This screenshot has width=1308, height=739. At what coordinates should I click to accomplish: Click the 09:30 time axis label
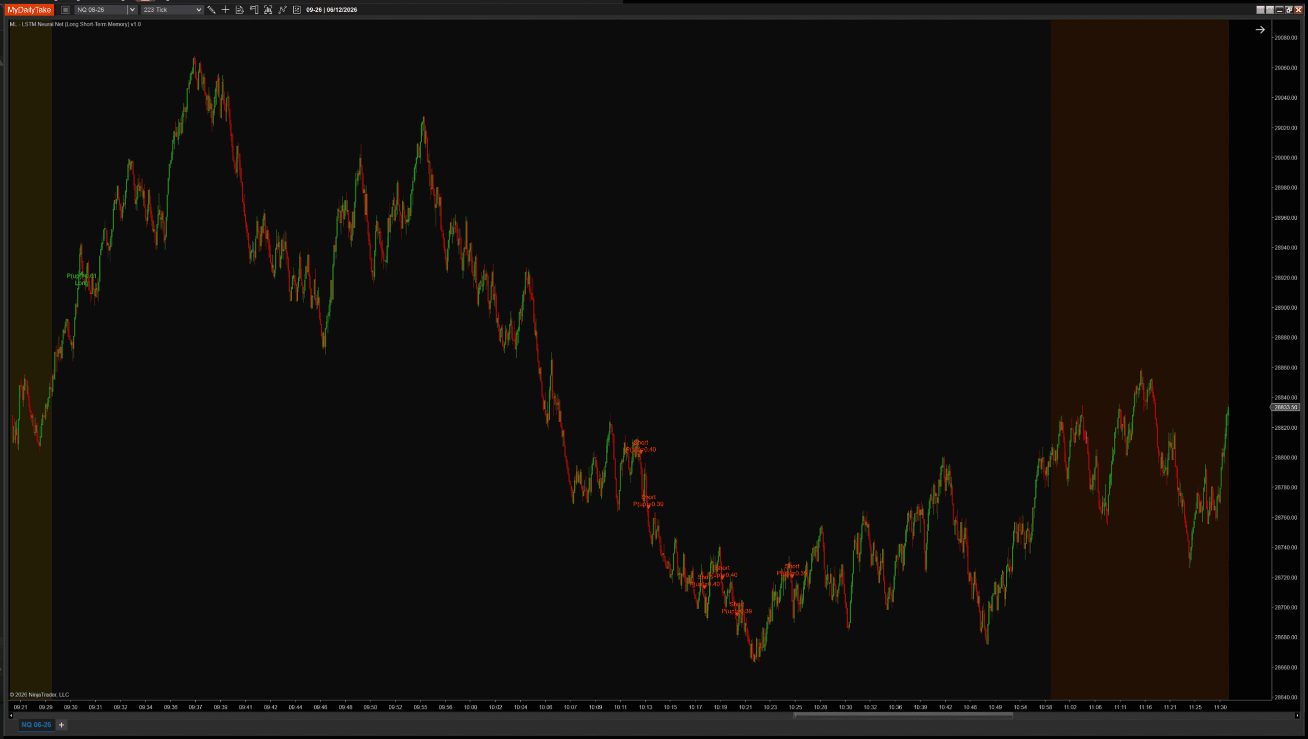coord(71,707)
